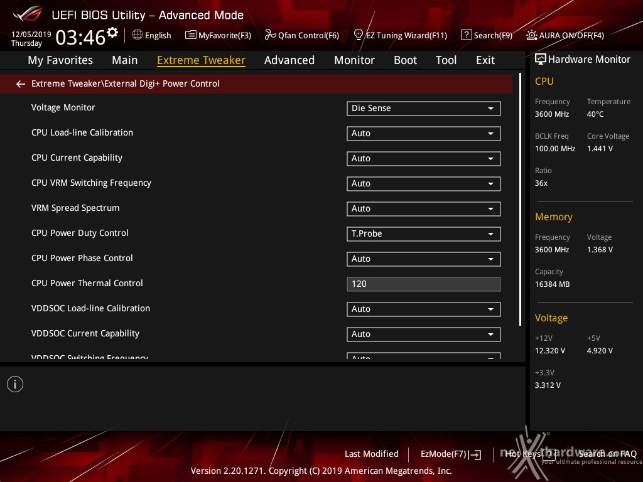Click the +3.3V reading 3.312 V

coord(548,385)
